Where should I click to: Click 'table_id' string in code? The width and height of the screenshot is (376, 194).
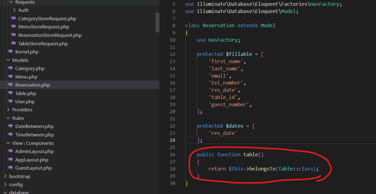pos(223,97)
